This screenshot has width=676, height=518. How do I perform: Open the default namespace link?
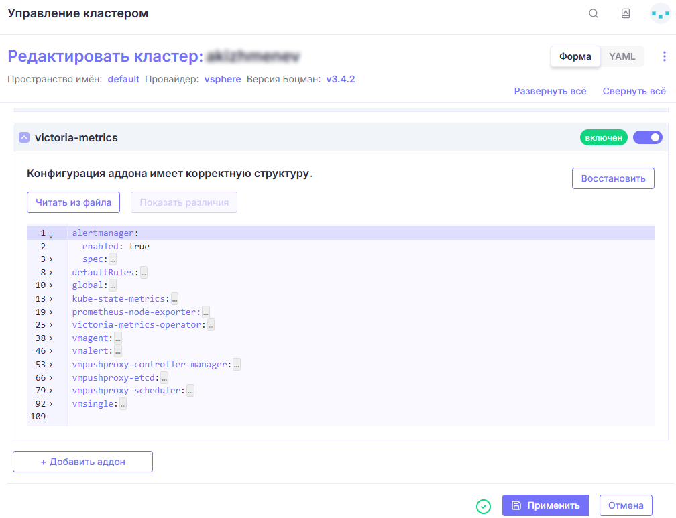pyautogui.click(x=123, y=79)
